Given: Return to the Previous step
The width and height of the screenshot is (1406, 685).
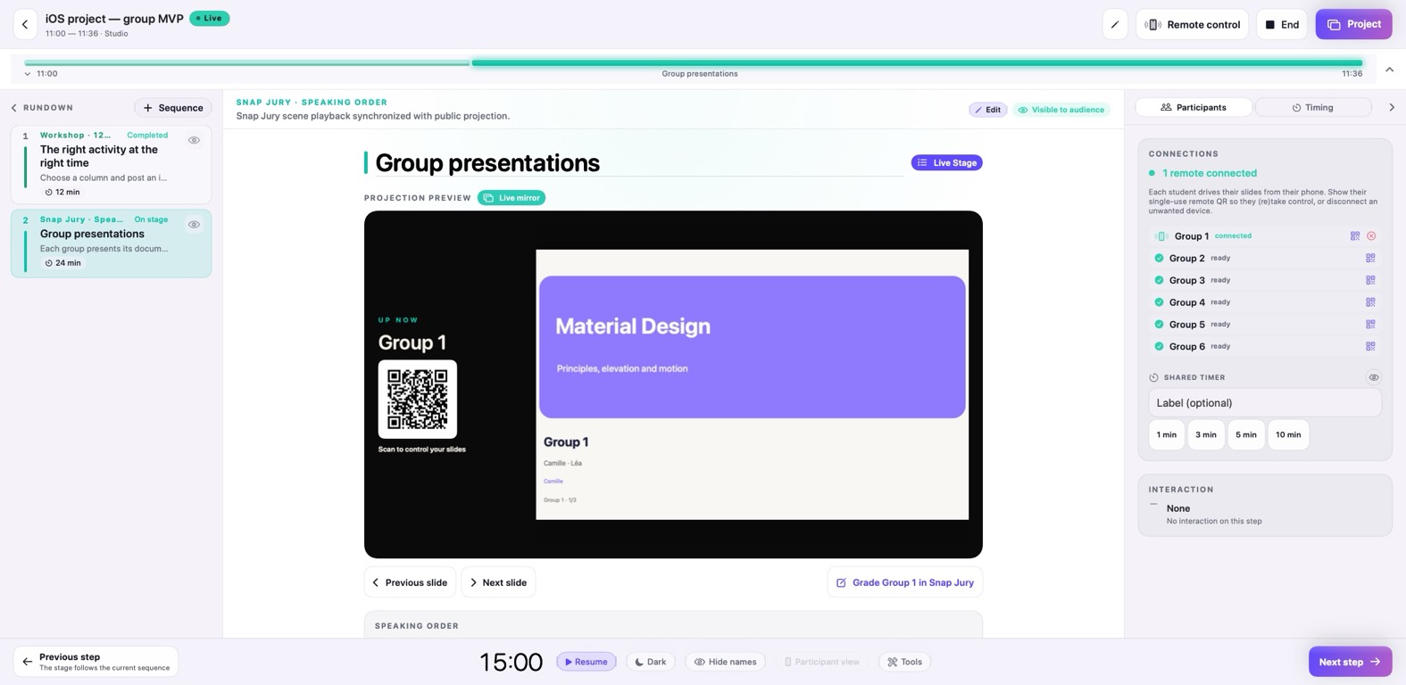Looking at the screenshot, I should click(x=96, y=662).
